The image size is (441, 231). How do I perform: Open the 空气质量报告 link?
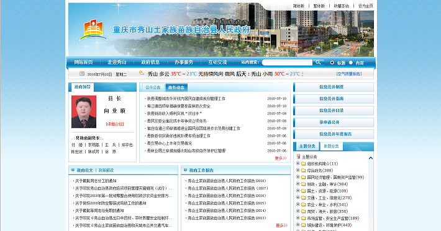349,74
